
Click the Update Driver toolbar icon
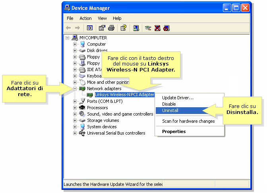148,28
